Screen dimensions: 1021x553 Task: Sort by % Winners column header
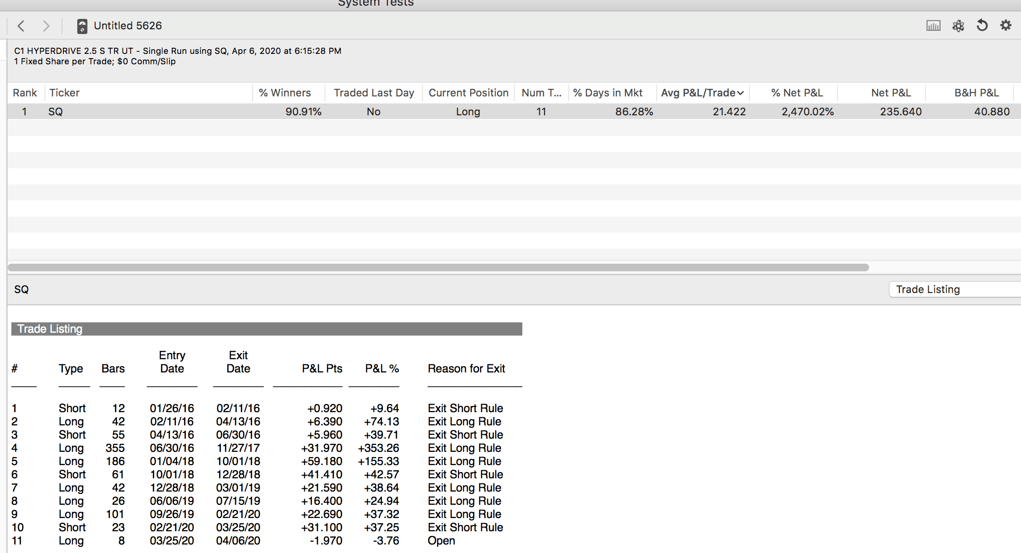click(x=285, y=93)
